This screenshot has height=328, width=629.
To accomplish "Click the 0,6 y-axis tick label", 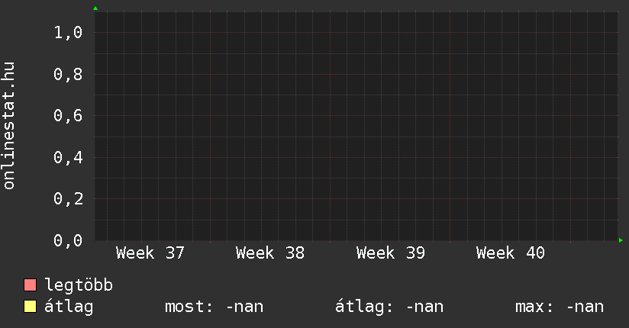I will tap(68, 116).
